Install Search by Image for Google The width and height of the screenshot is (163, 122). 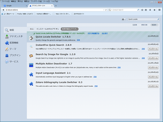(x=153, y=58)
